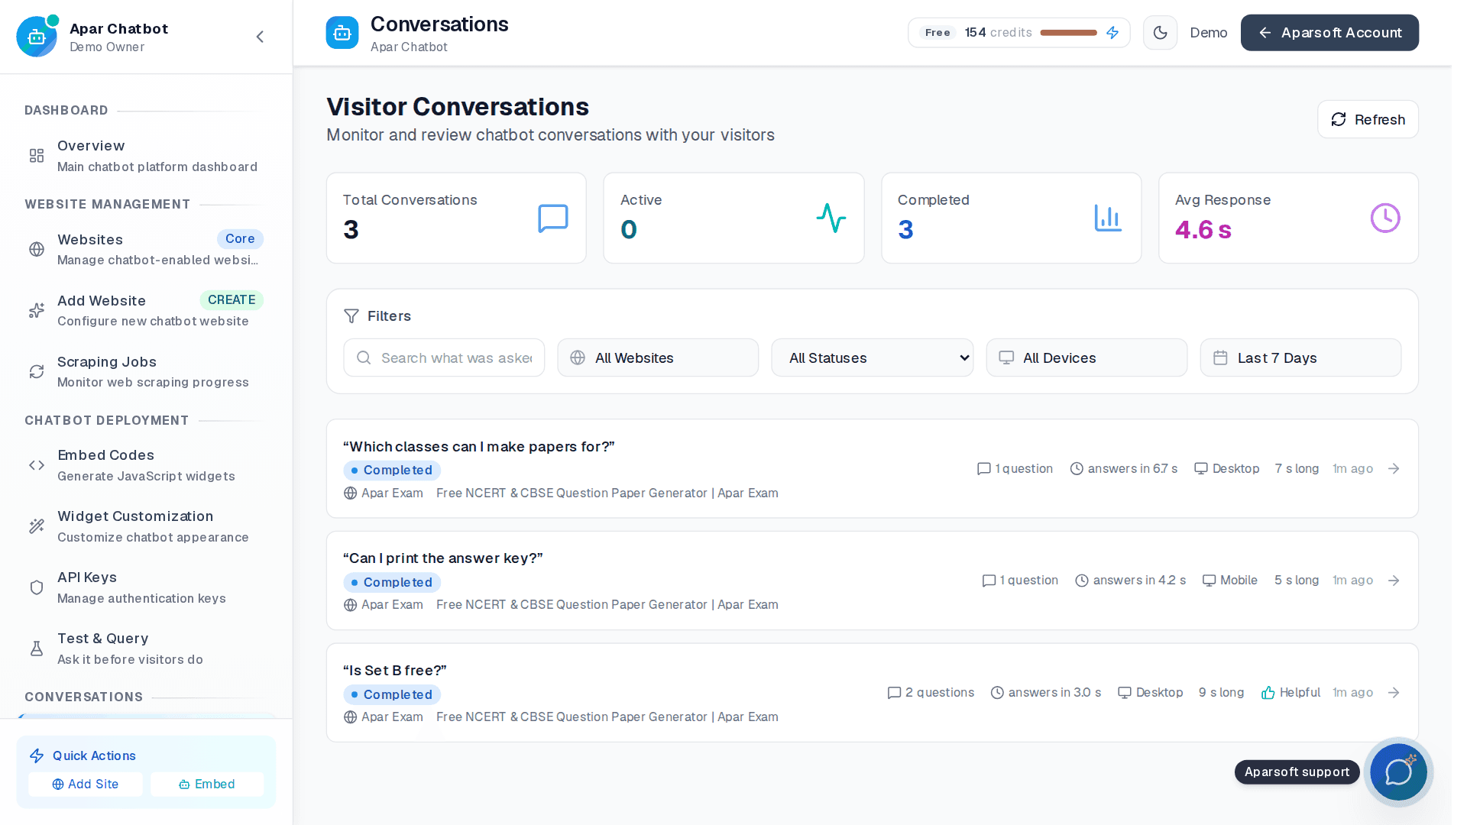Click the Helpful thumbs-up icon
1467x825 pixels.
tap(1268, 693)
